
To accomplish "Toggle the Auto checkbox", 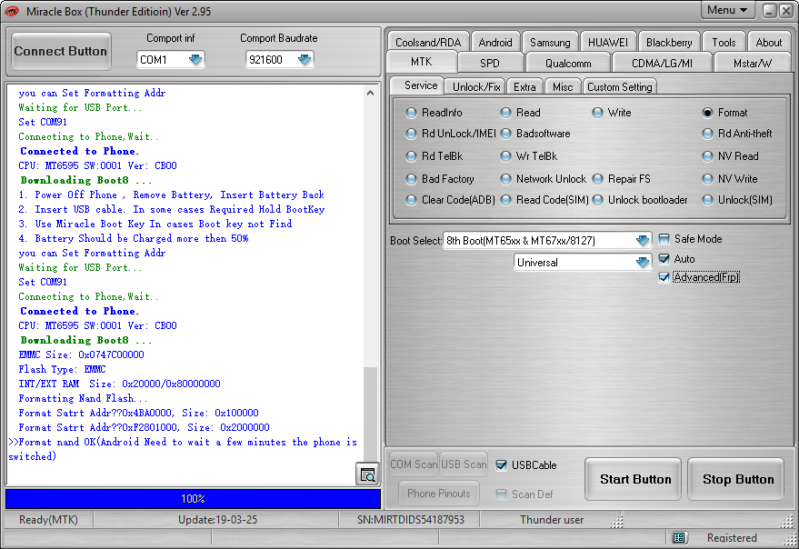I will click(664, 259).
